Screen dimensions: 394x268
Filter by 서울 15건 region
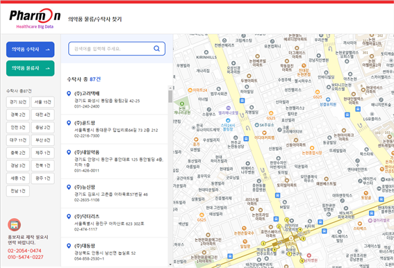click(x=42, y=102)
